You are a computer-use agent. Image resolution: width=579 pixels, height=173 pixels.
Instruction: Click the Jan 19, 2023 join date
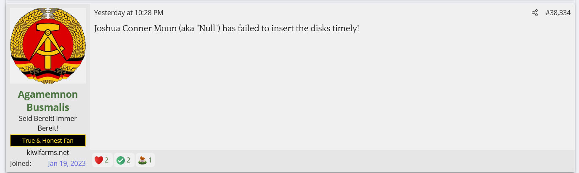pos(67,163)
